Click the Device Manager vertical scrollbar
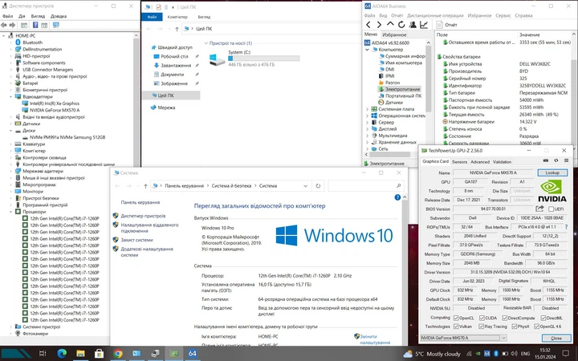 point(136,103)
